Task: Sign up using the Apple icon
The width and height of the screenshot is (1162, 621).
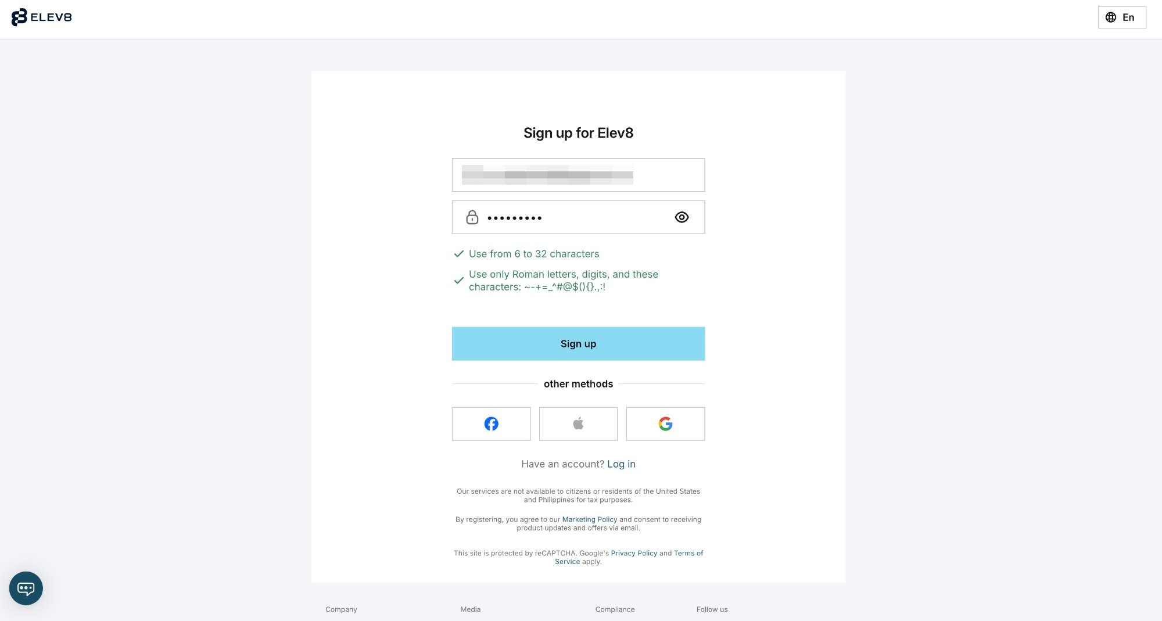Action: (578, 423)
